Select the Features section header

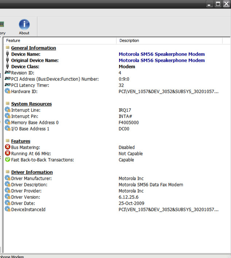coord(21,141)
